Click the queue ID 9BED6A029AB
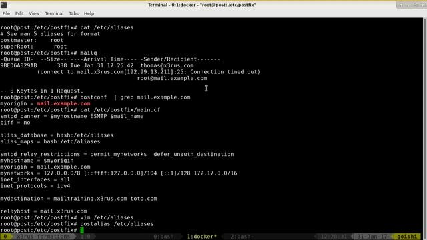The width and height of the screenshot is (427, 240). point(19,65)
